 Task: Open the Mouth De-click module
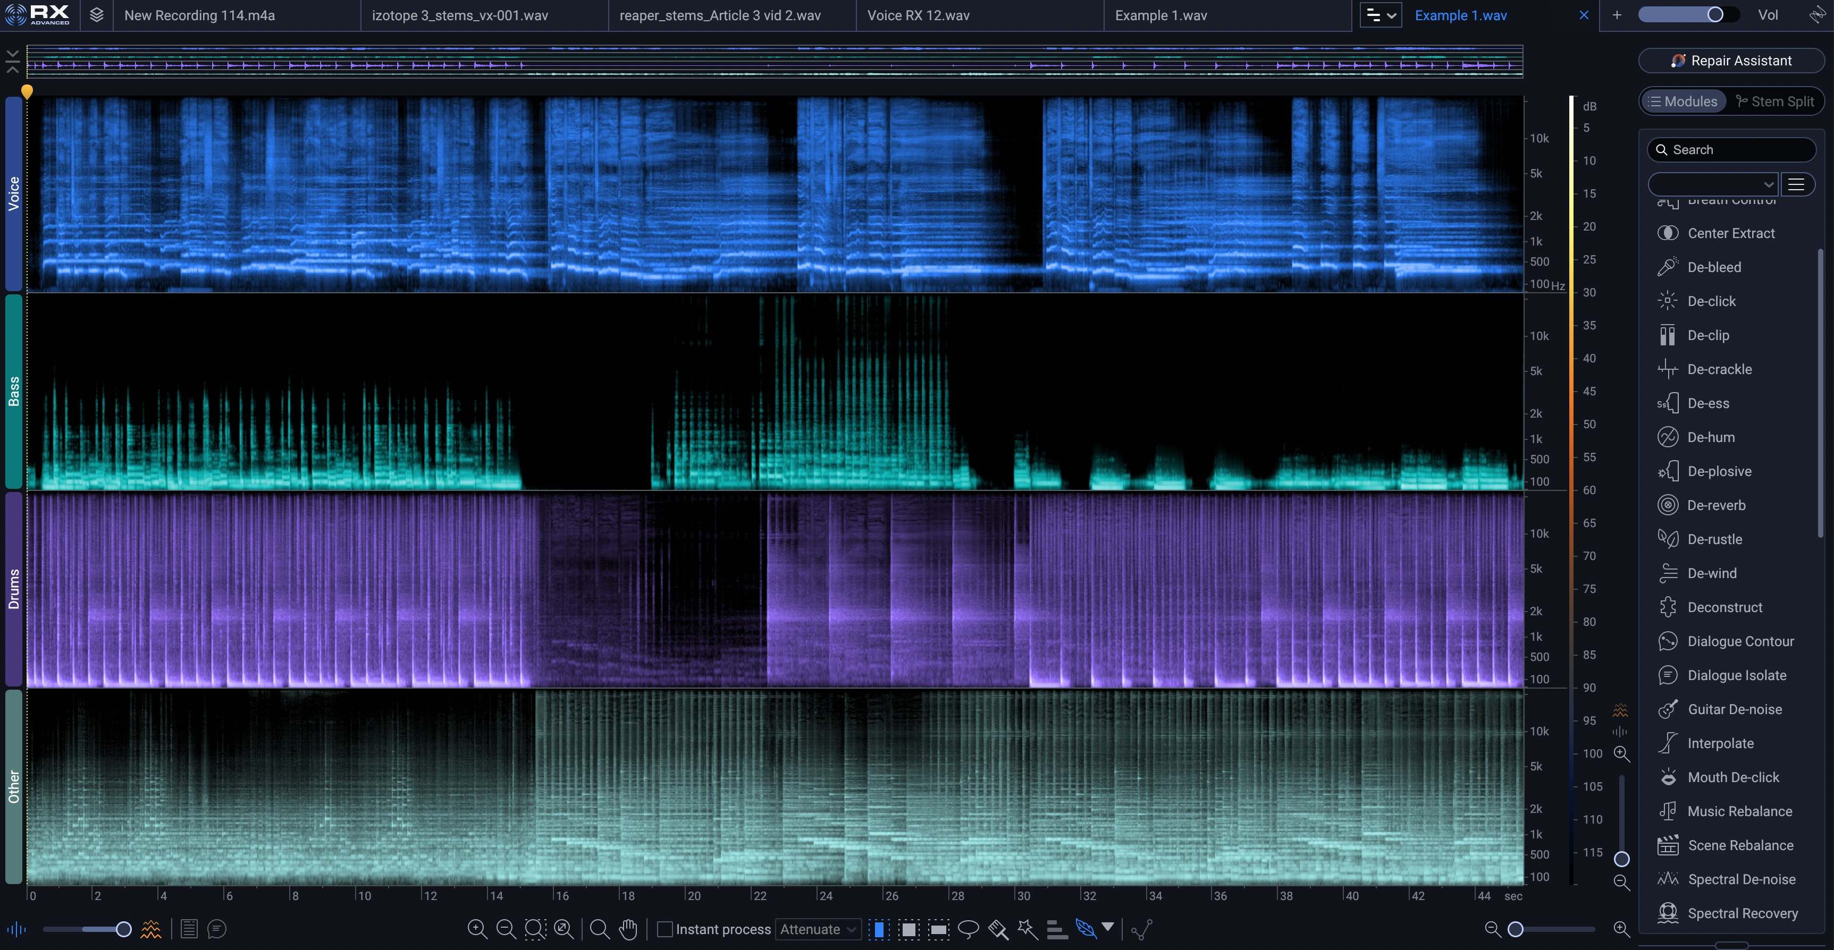coord(1733,777)
